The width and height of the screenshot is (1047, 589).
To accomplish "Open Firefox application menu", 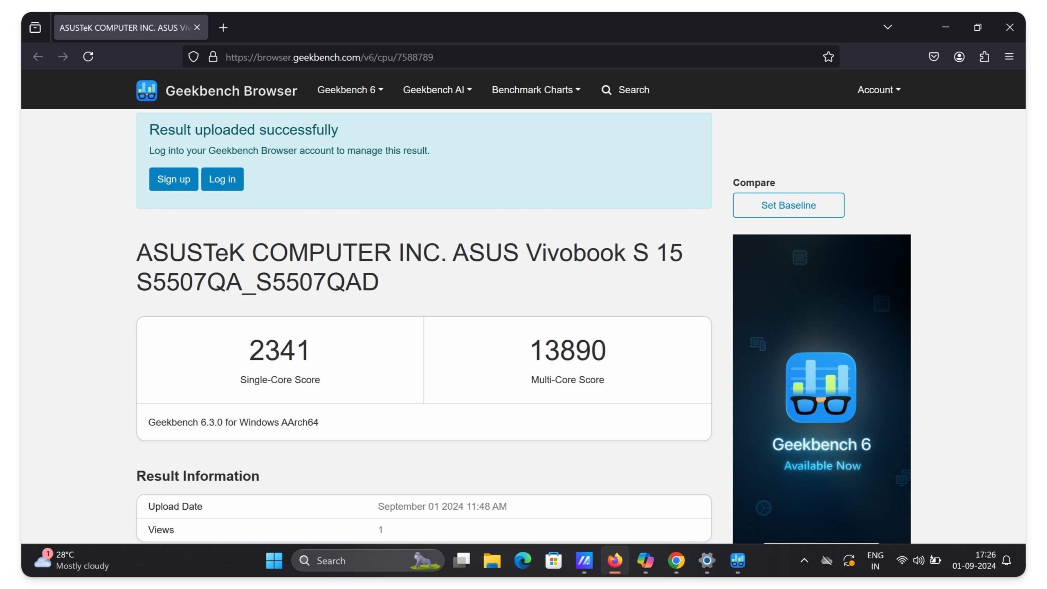I will pos(1009,56).
